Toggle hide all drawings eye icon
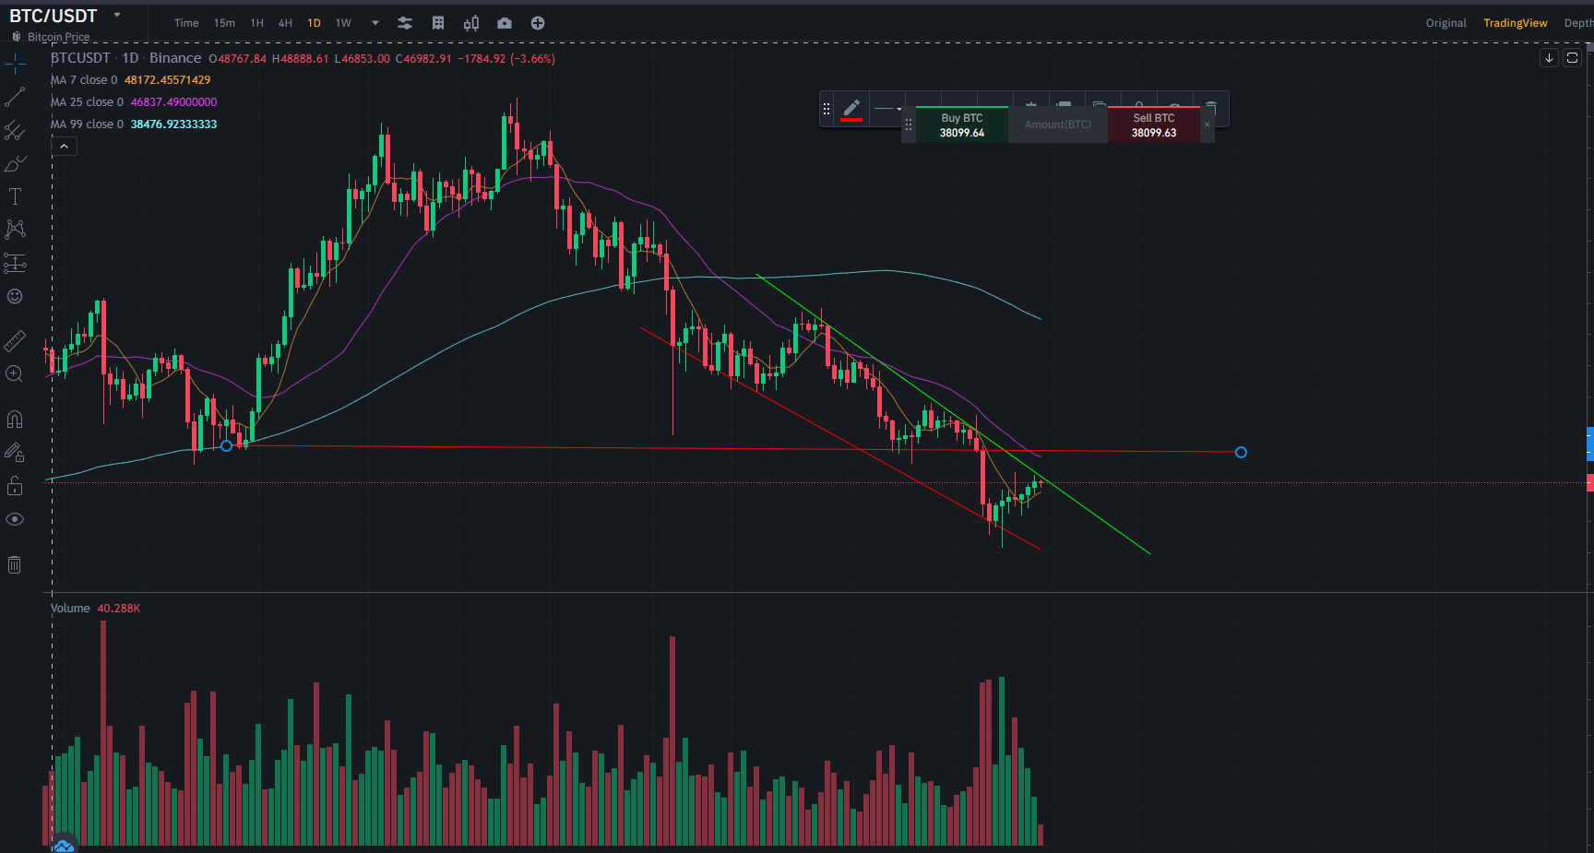The height and width of the screenshot is (853, 1594). pos(15,519)
